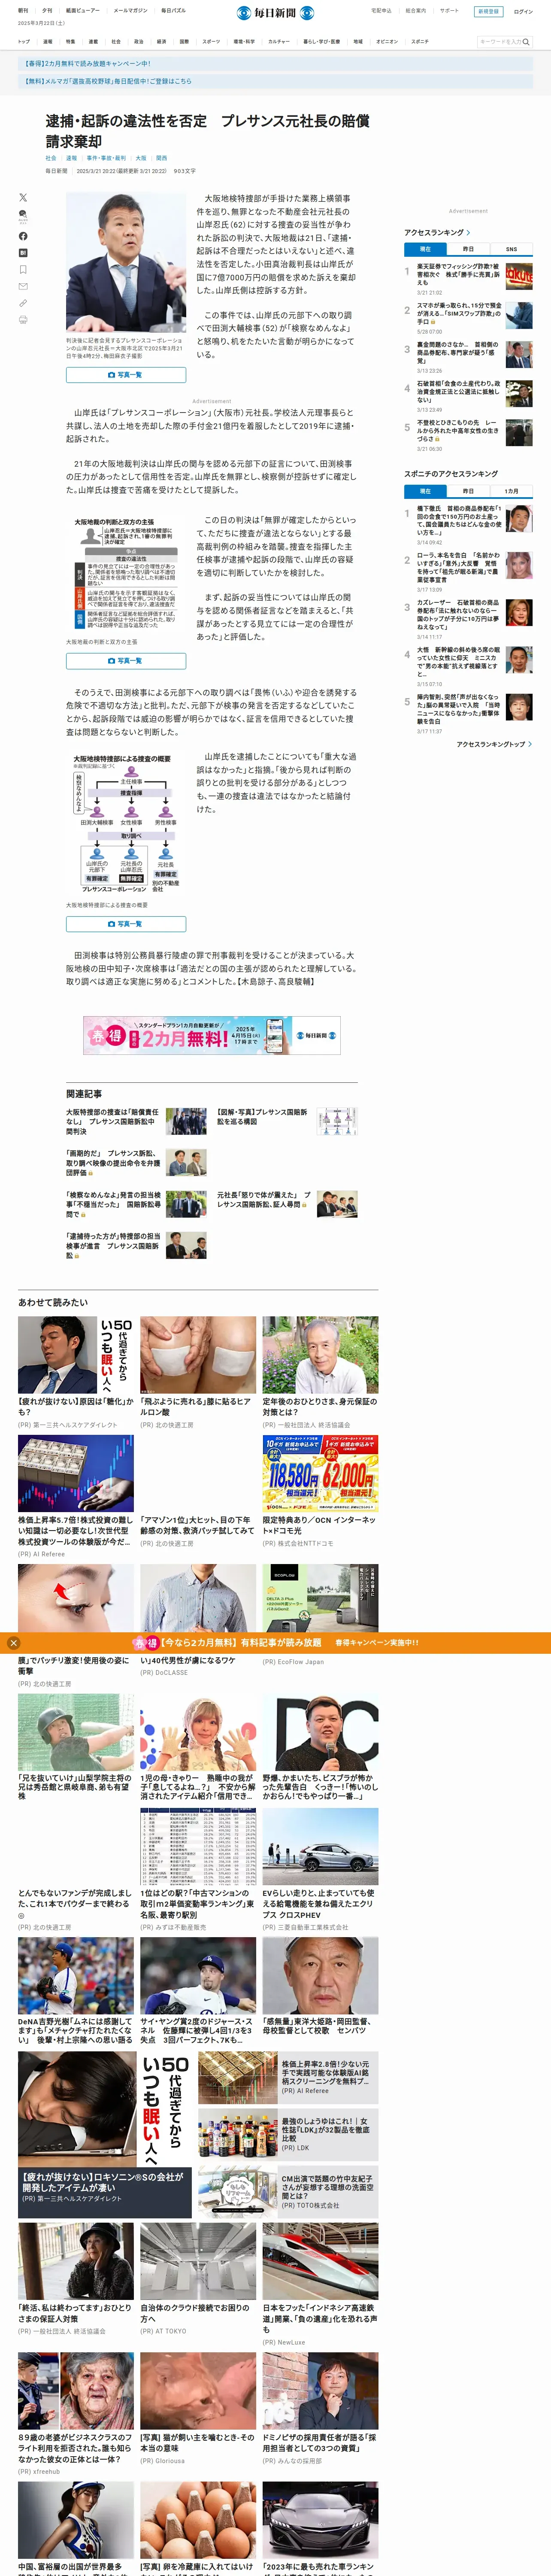Viewport: 551px width, 2576px height.
Task: Click the 関西 article tag
Action: pyautogui.click(x=162, y=158)
